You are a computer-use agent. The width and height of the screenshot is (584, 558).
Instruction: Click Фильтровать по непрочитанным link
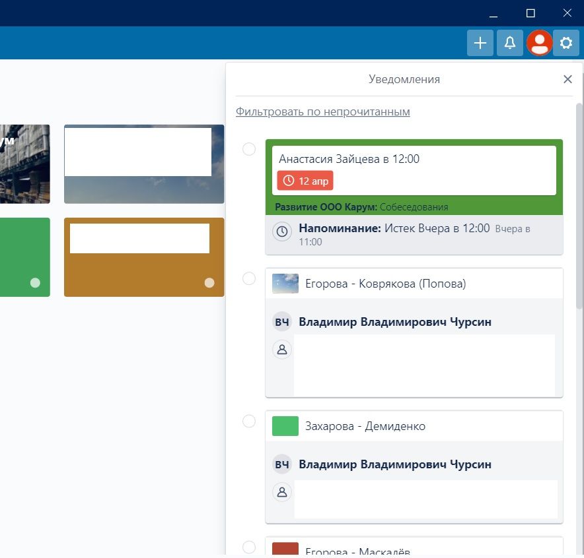[x=322, y=111]
